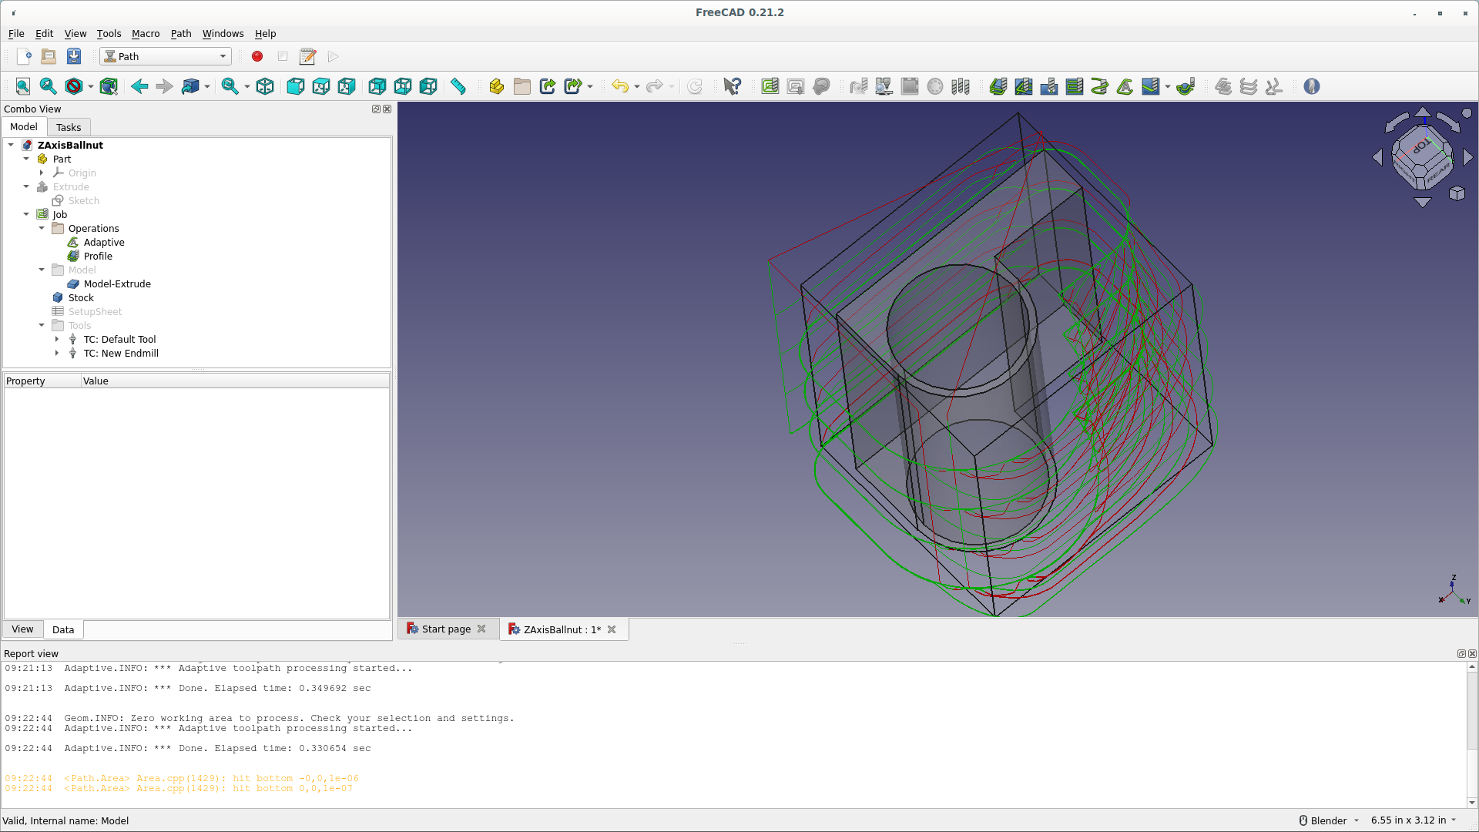Open the Blender navigation style selector

[x=1330, y=820]
